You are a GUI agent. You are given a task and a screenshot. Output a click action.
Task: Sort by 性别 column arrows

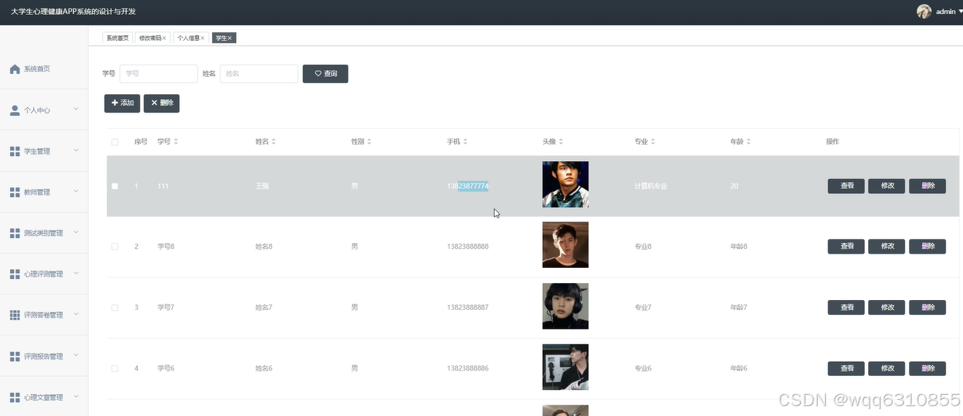(x=369, y=142)
